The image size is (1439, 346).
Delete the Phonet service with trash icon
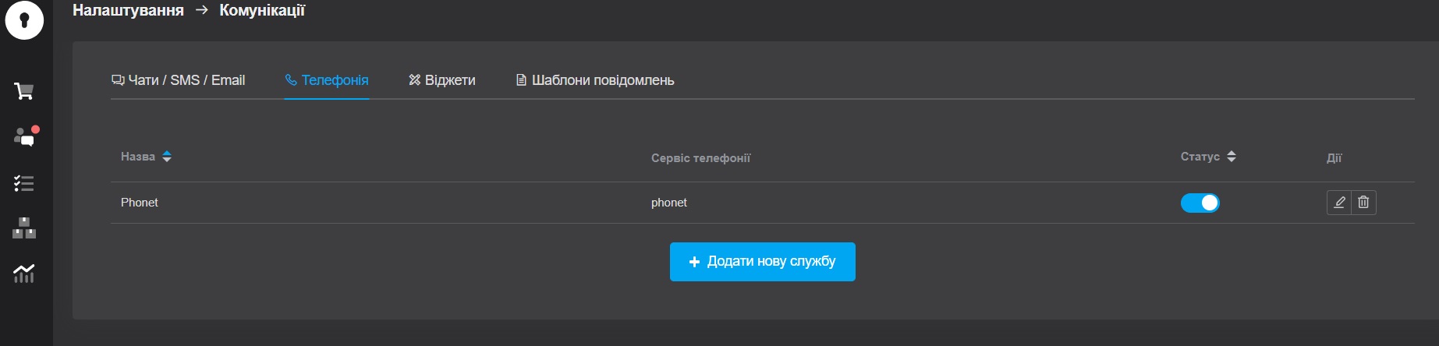click(x=1363, y=203)
